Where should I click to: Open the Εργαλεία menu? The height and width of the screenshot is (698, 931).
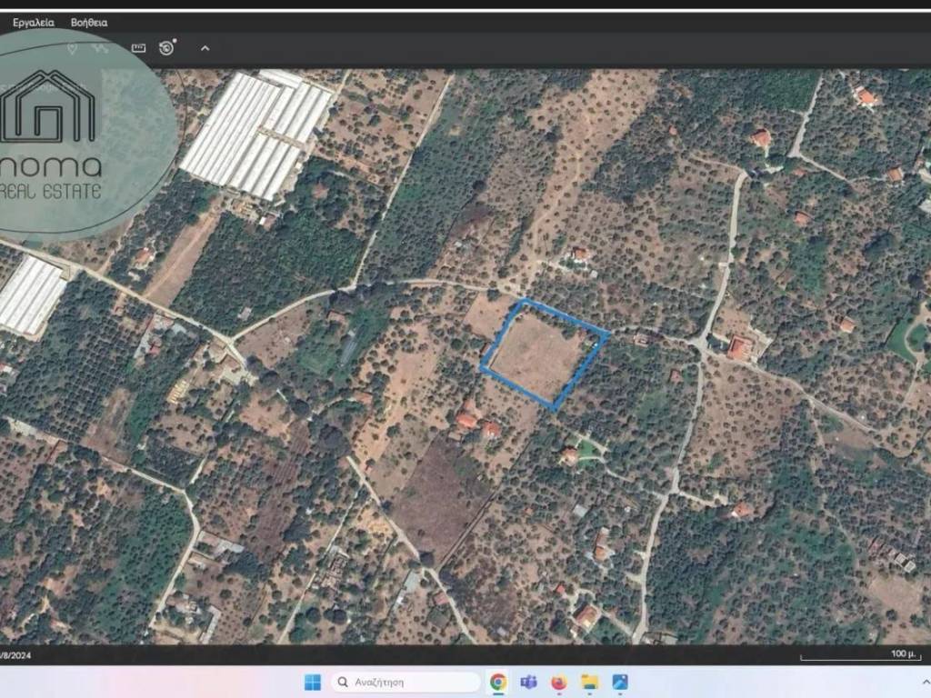pos(33,22)
